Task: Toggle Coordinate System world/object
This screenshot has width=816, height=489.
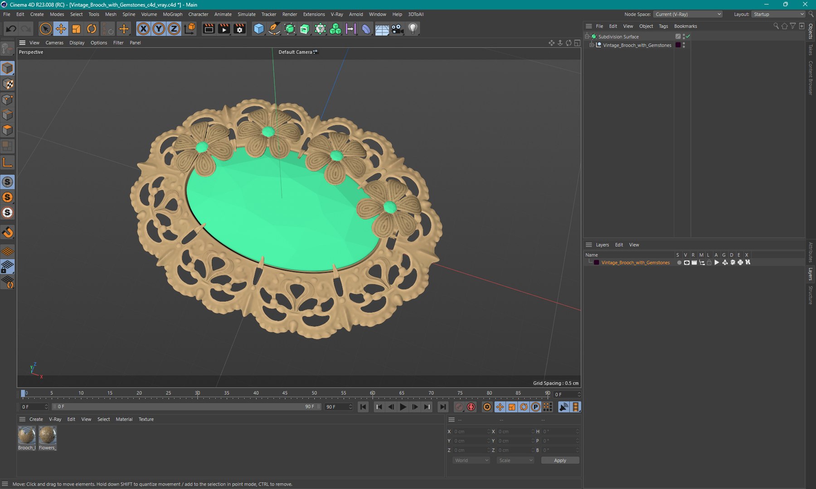Action: [190, 29]
